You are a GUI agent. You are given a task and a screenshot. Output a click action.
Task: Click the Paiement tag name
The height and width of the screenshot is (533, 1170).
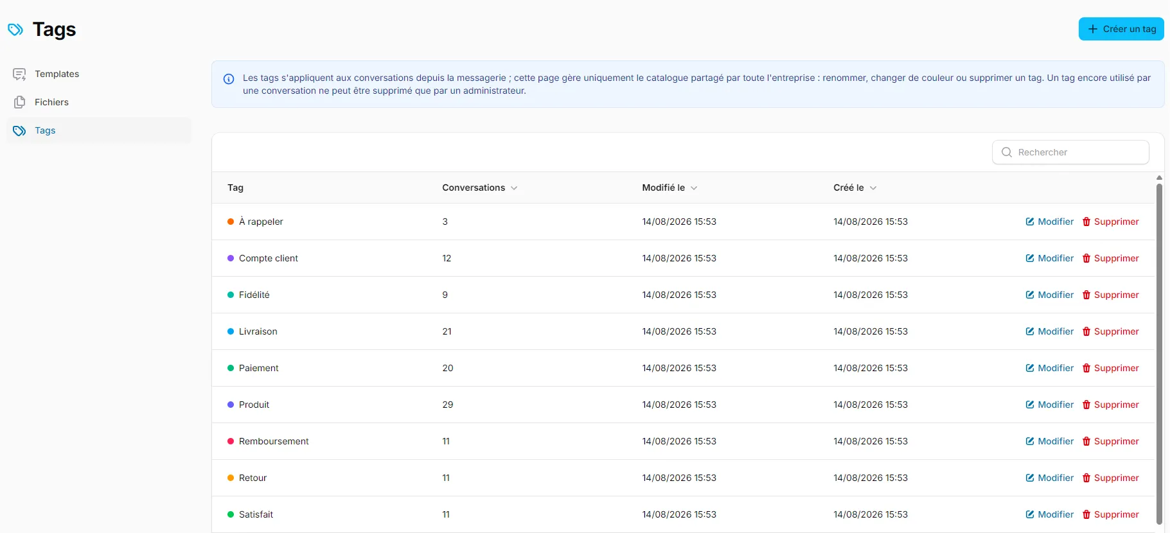click(x=259, y=368)
